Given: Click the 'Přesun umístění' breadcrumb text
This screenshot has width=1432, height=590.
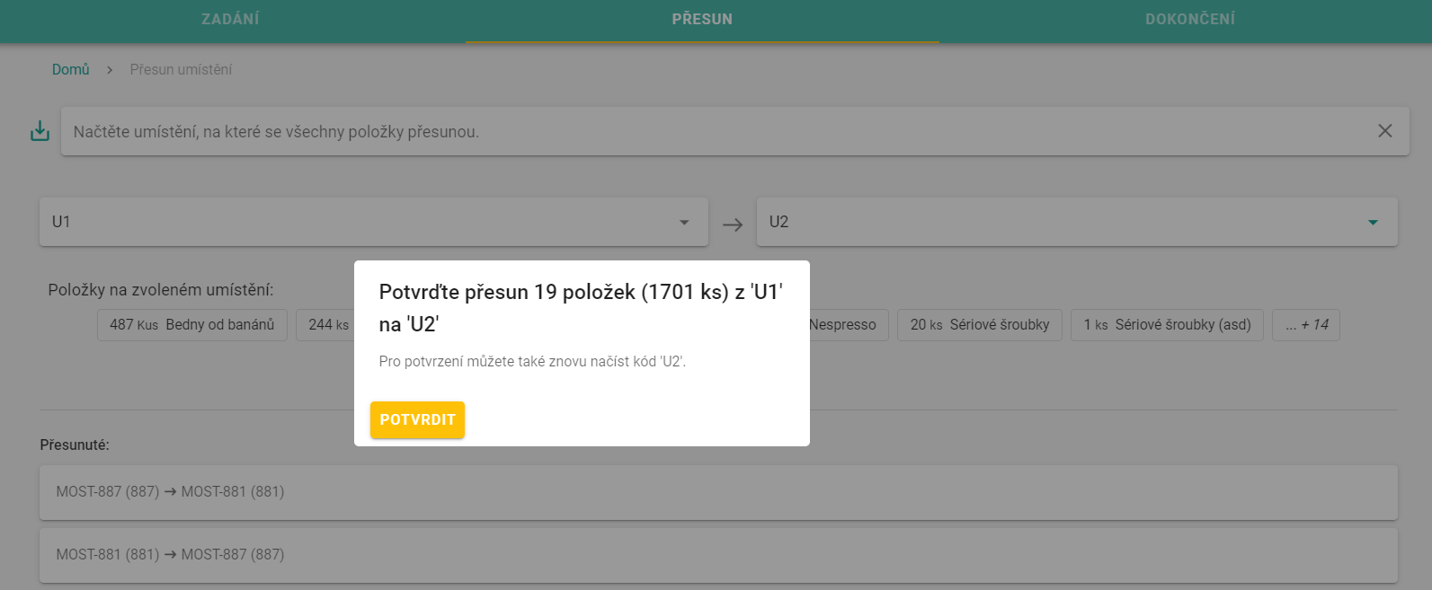Looking at the screenshot, I should tap(181, 70).
